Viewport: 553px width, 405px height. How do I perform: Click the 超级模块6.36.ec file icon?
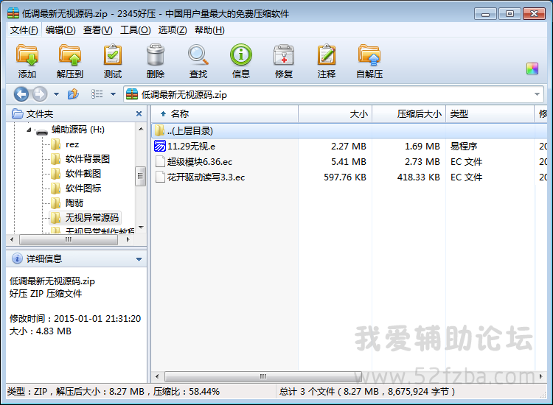pos(160,162)
